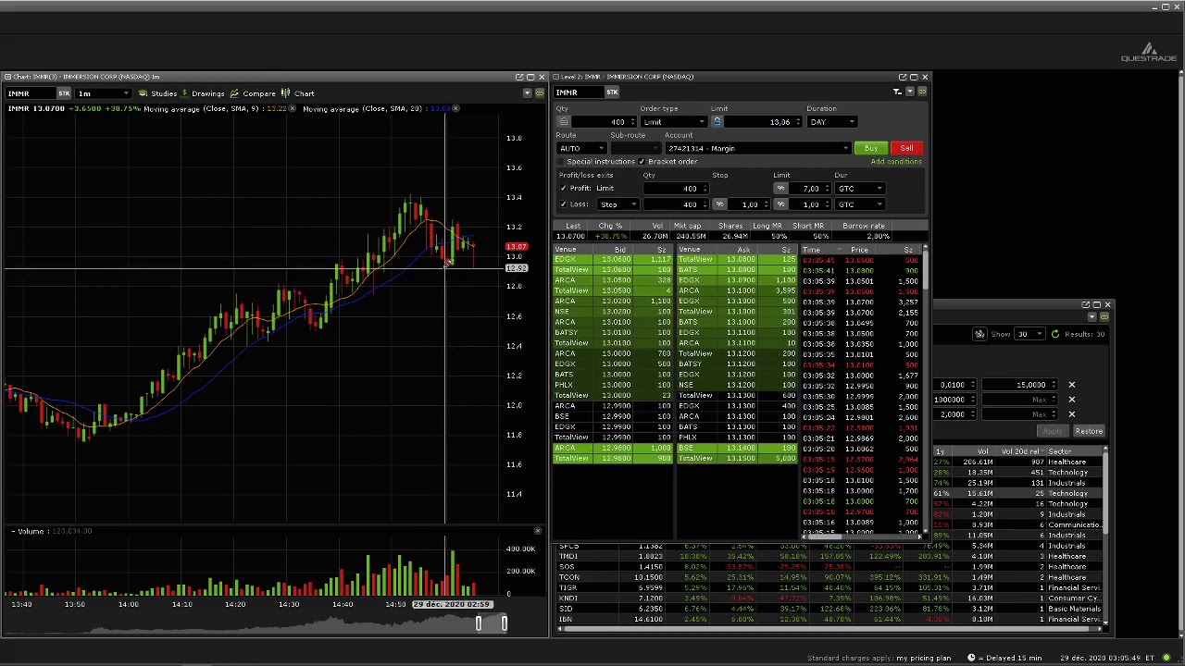Viewport: 1185px width, 666px height.
Task: Open the 1m chart interval dropdown
Action: 102,93
